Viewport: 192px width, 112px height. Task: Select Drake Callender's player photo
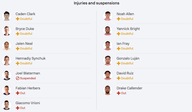tap(108, 90)
